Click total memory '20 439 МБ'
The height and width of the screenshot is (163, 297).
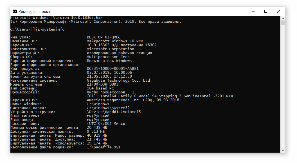click(97, 128)
